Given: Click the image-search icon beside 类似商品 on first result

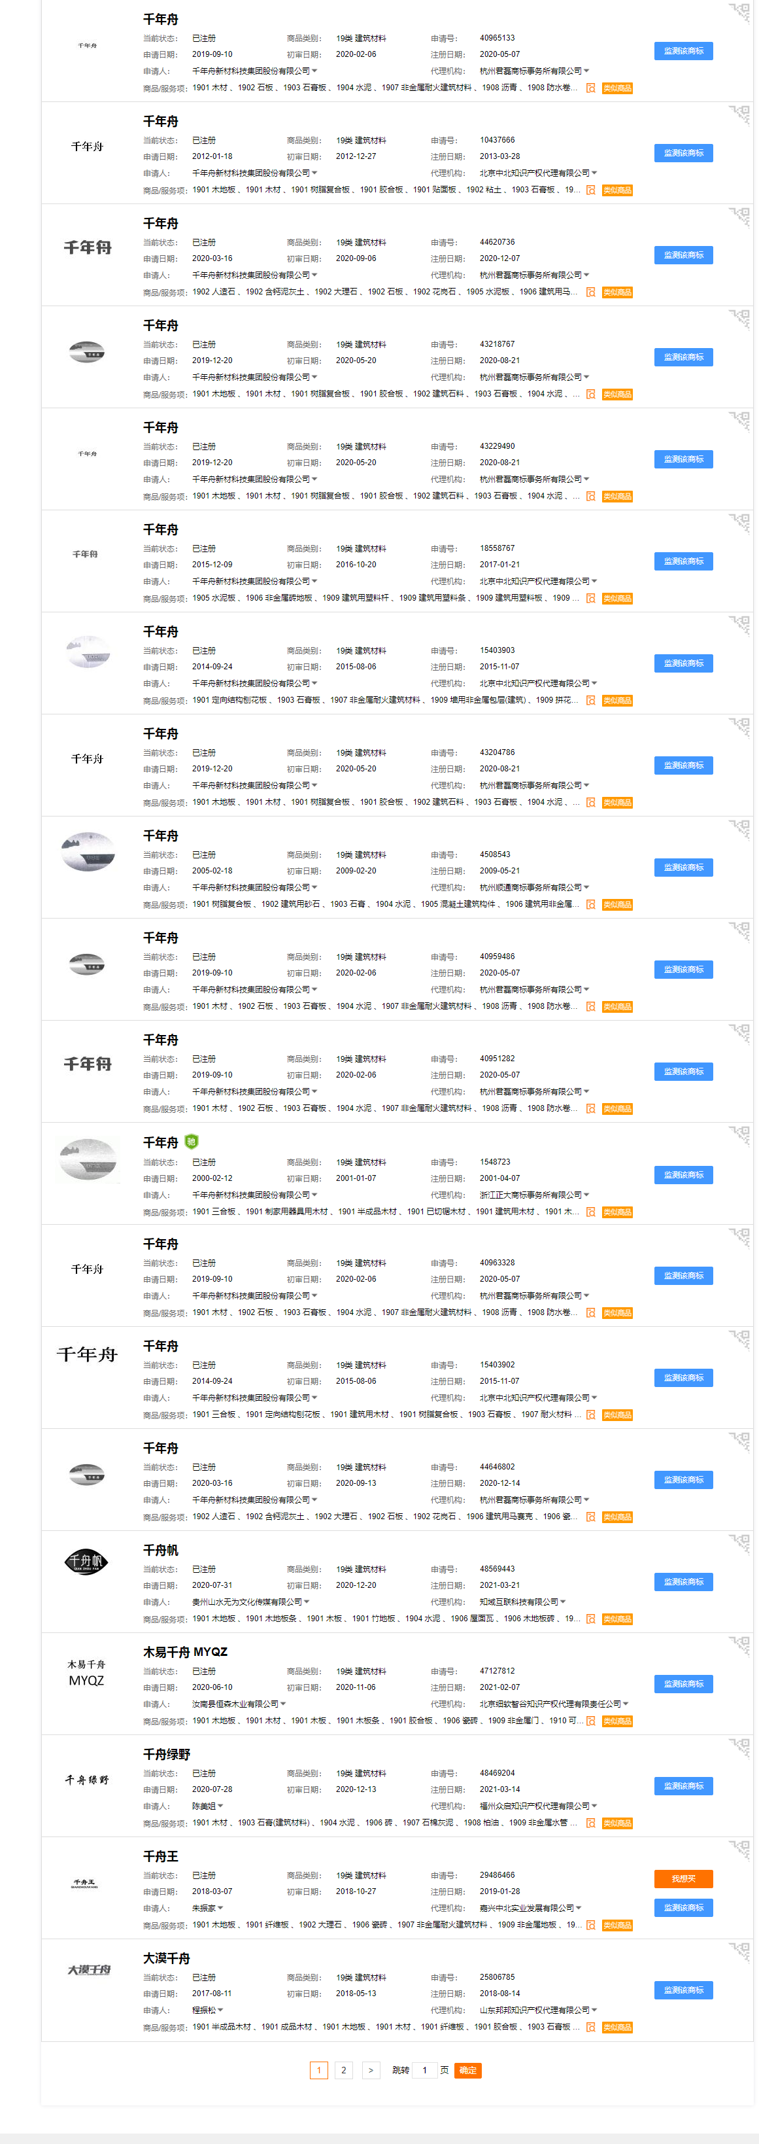Looking at the screenshot, I should click(591, 89).
